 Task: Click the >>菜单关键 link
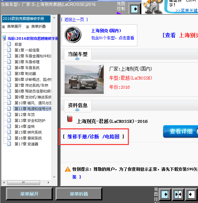(x=187, y=10)
